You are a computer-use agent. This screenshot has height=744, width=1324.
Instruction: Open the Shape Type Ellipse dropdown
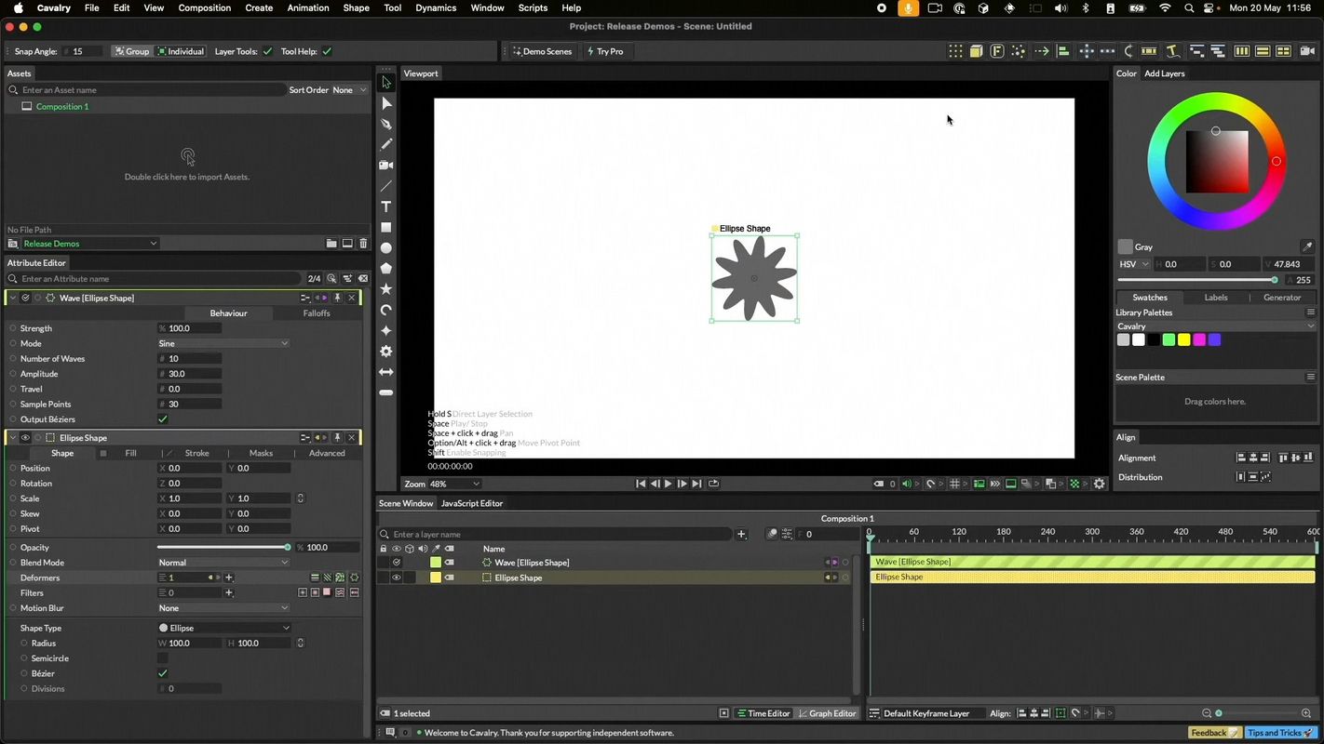(x=223, y=629)
